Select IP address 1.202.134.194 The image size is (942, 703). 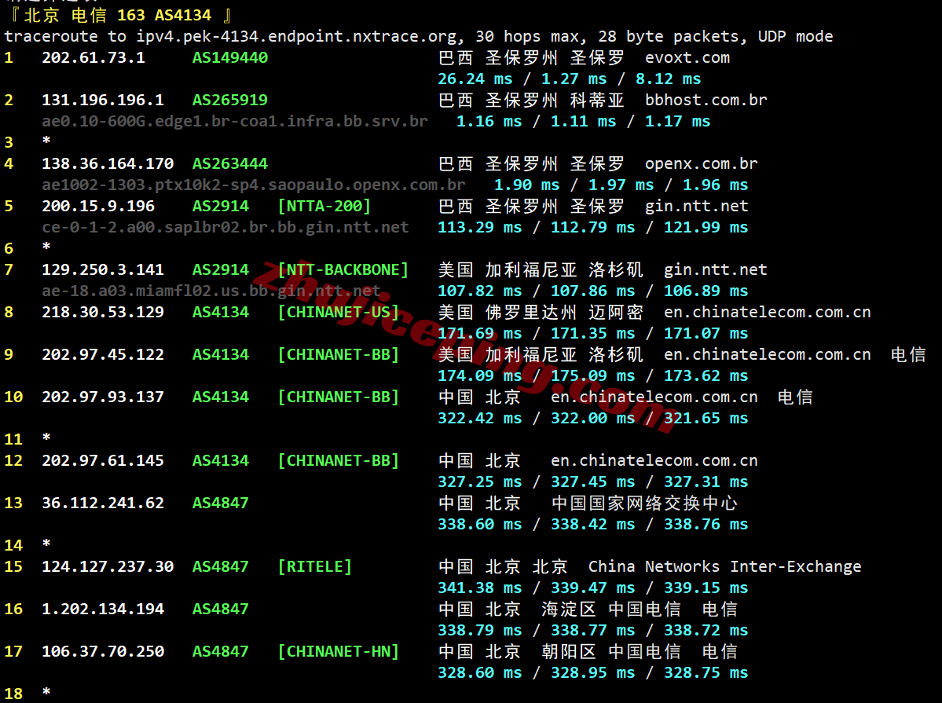(x=103, y=610)
